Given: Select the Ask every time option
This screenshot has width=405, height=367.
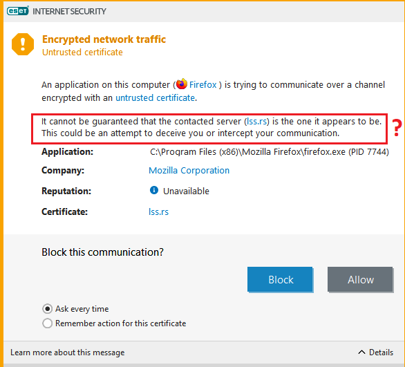Looking at the screenshot, I should click(x=47, y=309).
